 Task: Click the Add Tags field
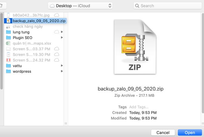[x=139, y=107]
